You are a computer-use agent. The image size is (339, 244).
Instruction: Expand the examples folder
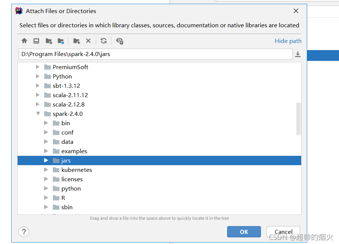[x=46, y=151]
